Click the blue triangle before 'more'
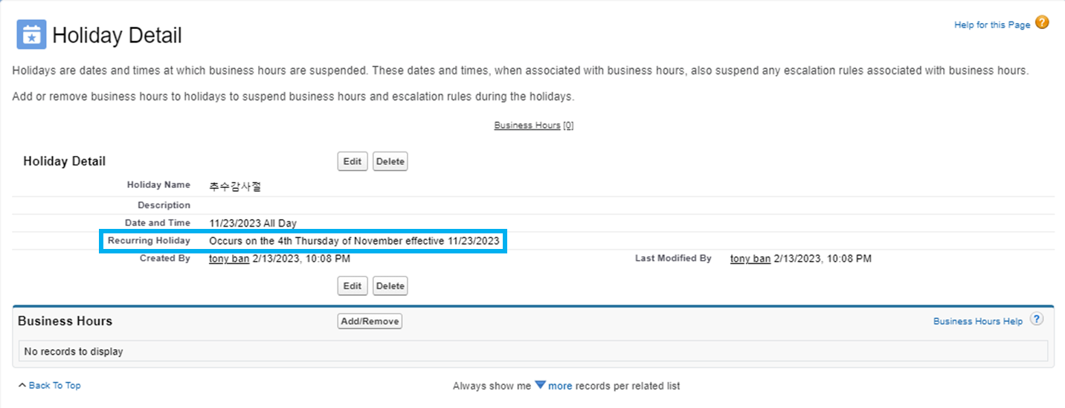1065x408 pixels. [540, 385]
